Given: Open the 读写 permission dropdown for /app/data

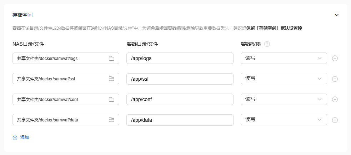Looking at the screenshot, I should 284,120.
